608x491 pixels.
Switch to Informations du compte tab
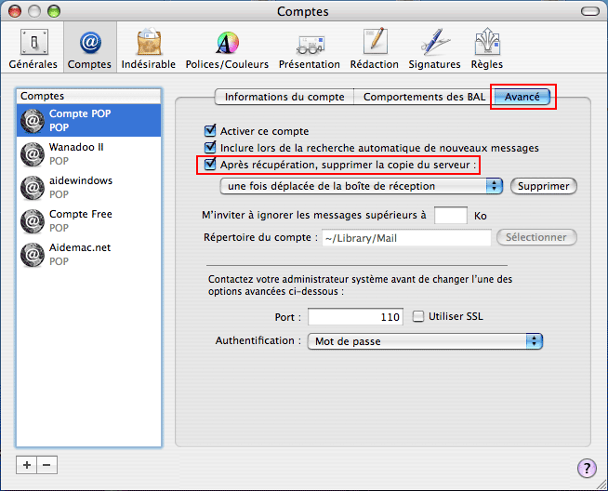(x=284, y=97)
